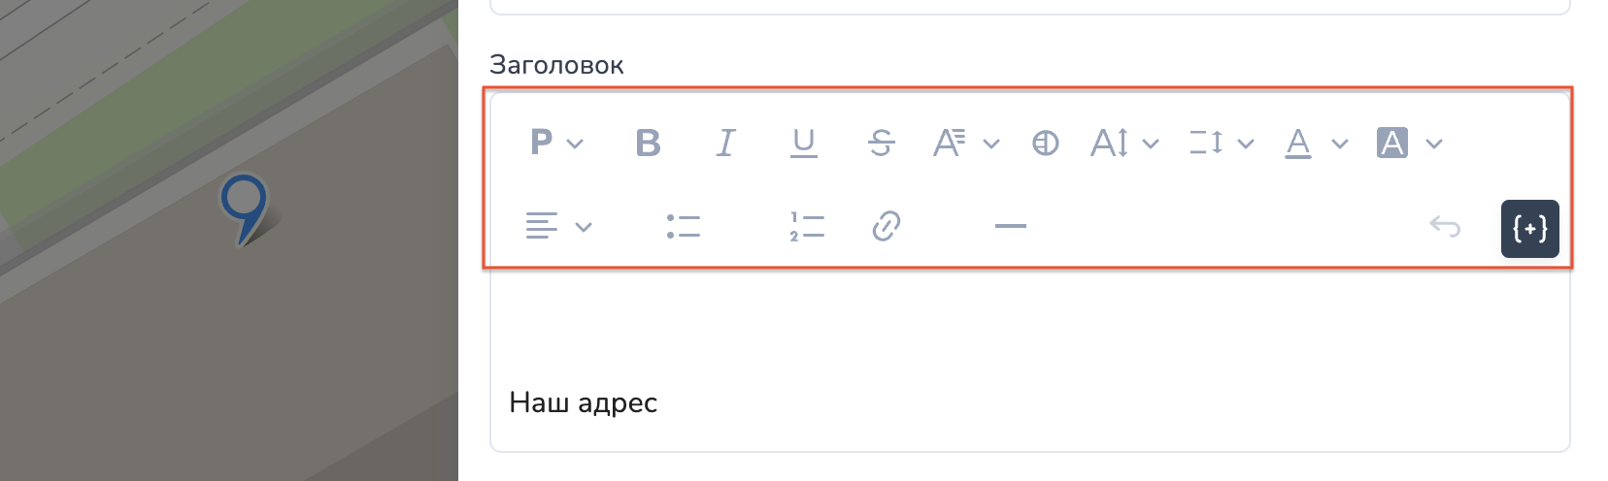The image size is (1608, 481).
Task: Apply strikethrough to text
Action: [x=881, y=144]
